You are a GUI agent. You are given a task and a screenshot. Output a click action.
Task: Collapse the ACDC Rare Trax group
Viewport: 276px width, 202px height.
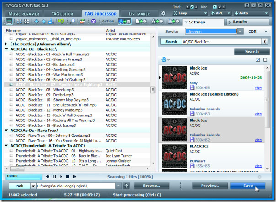(x=6, y=131)
